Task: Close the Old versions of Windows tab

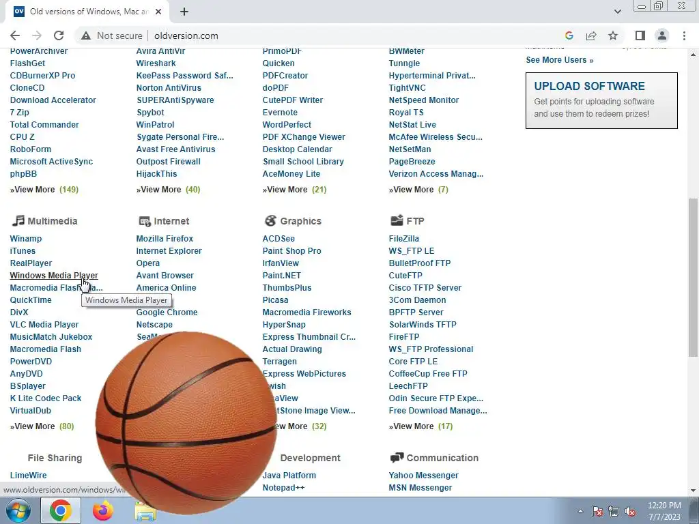Action: pos(158,12)
